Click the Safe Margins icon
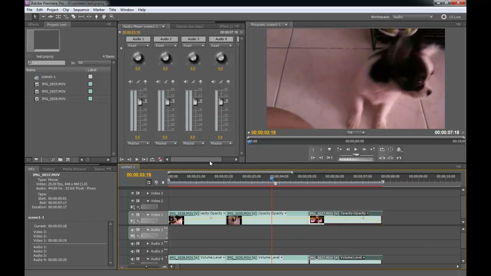Screen dimensions: 491x276 pos(390,149)
